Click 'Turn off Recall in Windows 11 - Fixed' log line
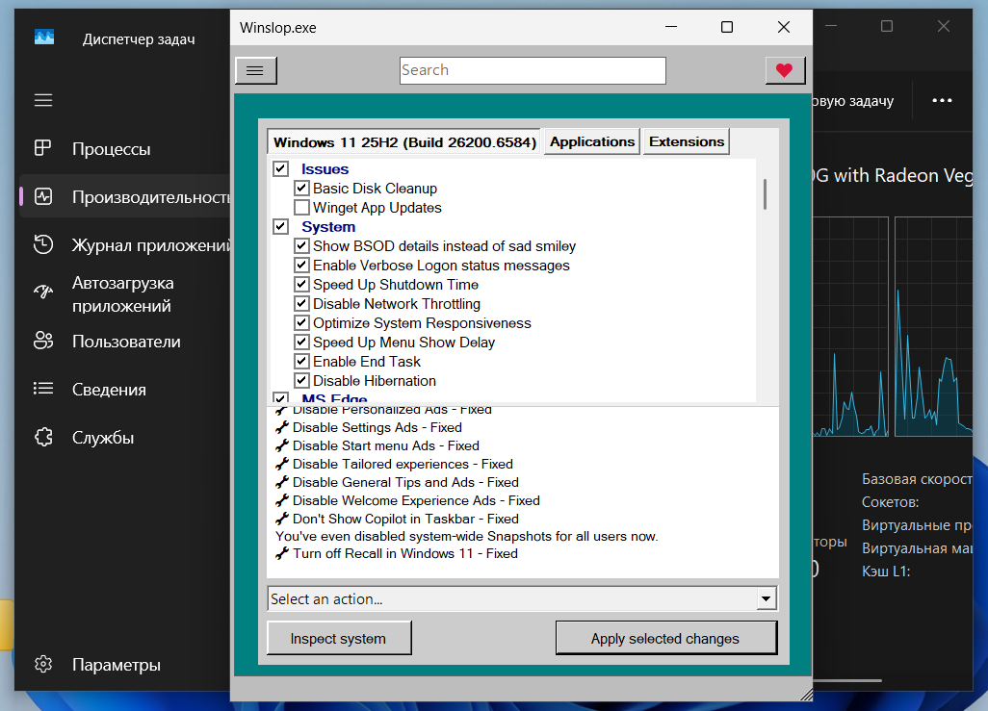 (405, 553)
